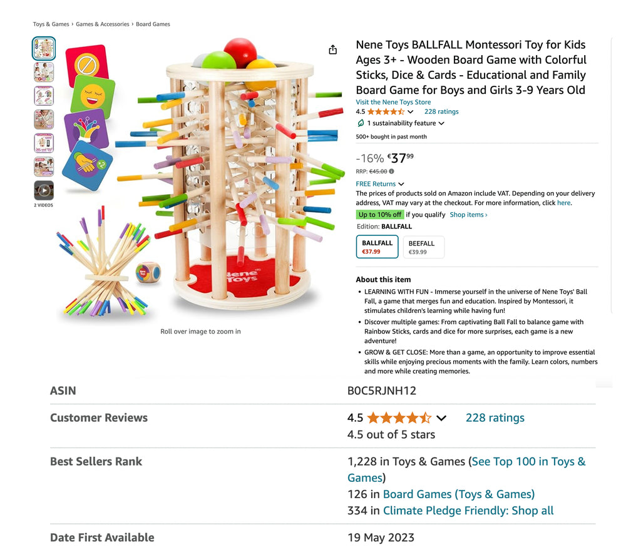Open Toys & Games breadcrumb
The width and height of the screenshot is (626, 557).
point(51,24)
